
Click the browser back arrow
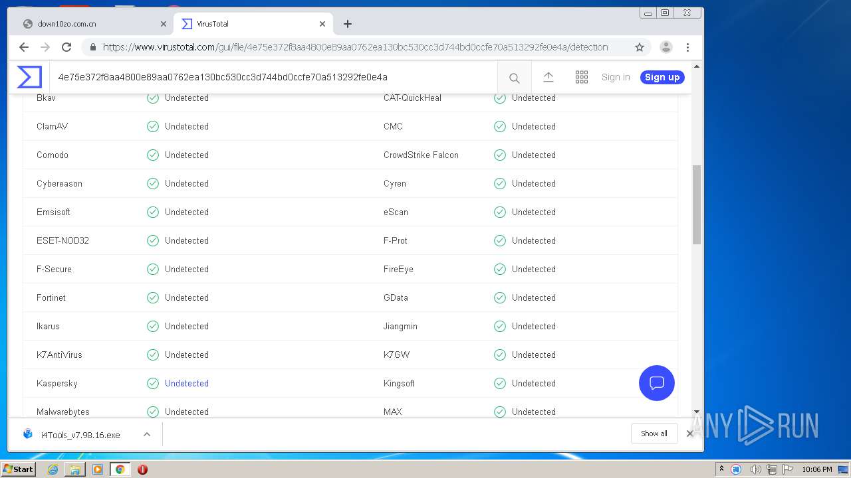[x=24, y=47]
